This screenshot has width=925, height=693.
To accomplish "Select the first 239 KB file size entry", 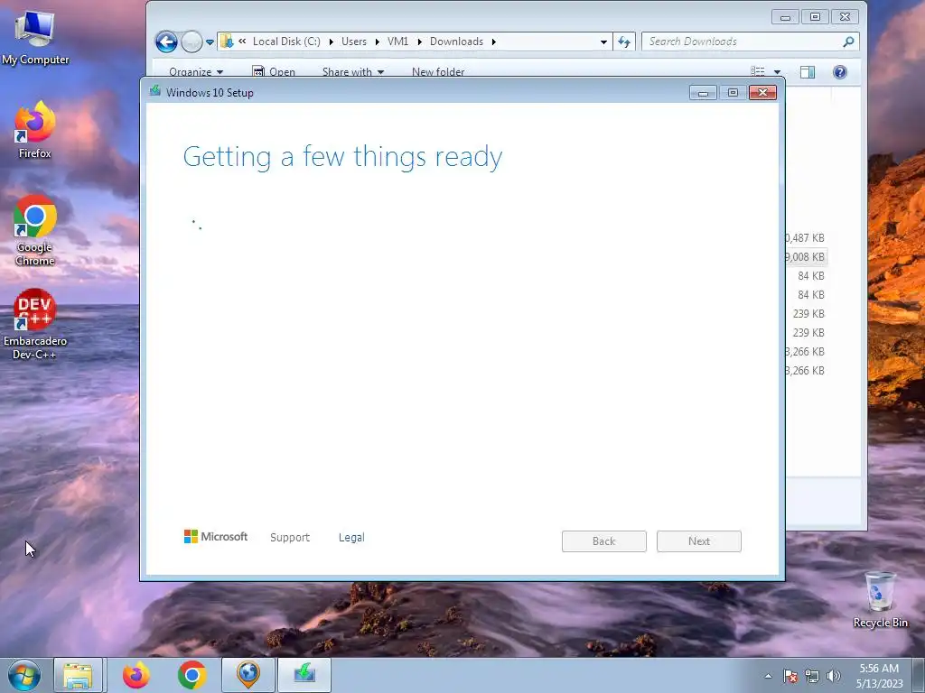I will pyautogui.click(x=808, y=313).
